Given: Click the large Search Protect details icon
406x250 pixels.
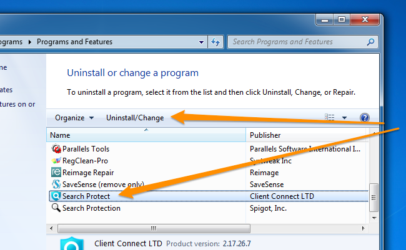Looking at the screenshot, I should point(72,243).
